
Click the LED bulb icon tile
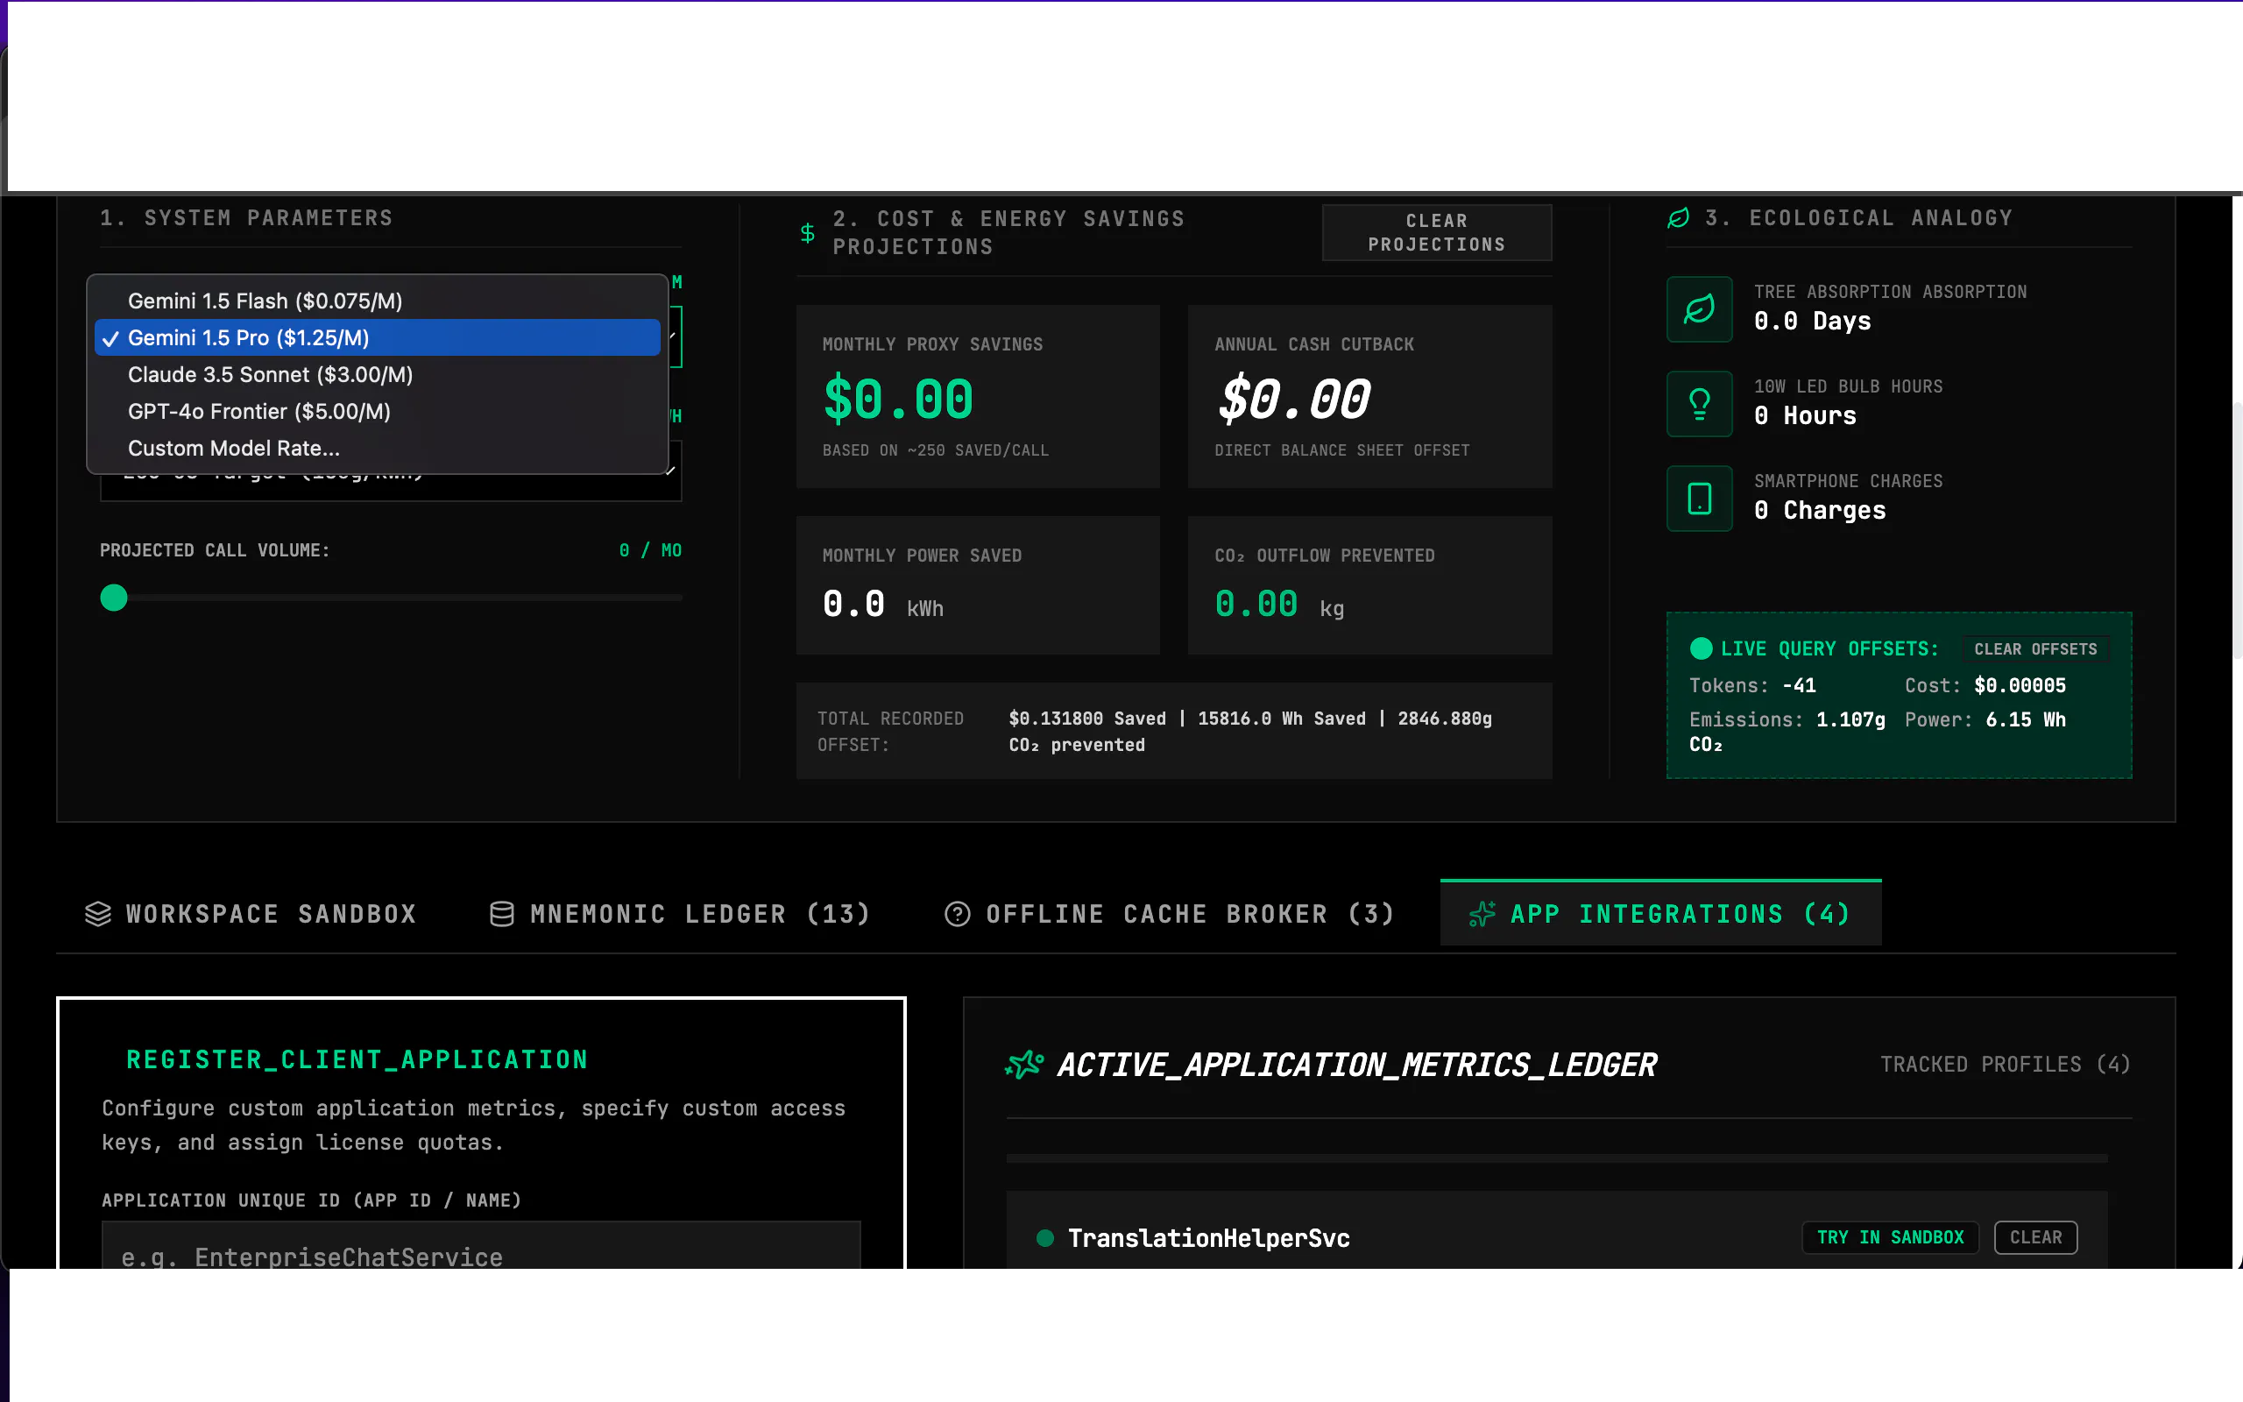pyautogui.click(x=1699, y=403)
